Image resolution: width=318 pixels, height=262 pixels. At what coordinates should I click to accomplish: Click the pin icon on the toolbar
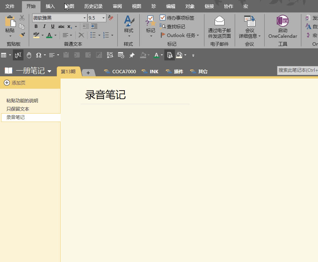[x=132, y=55]
